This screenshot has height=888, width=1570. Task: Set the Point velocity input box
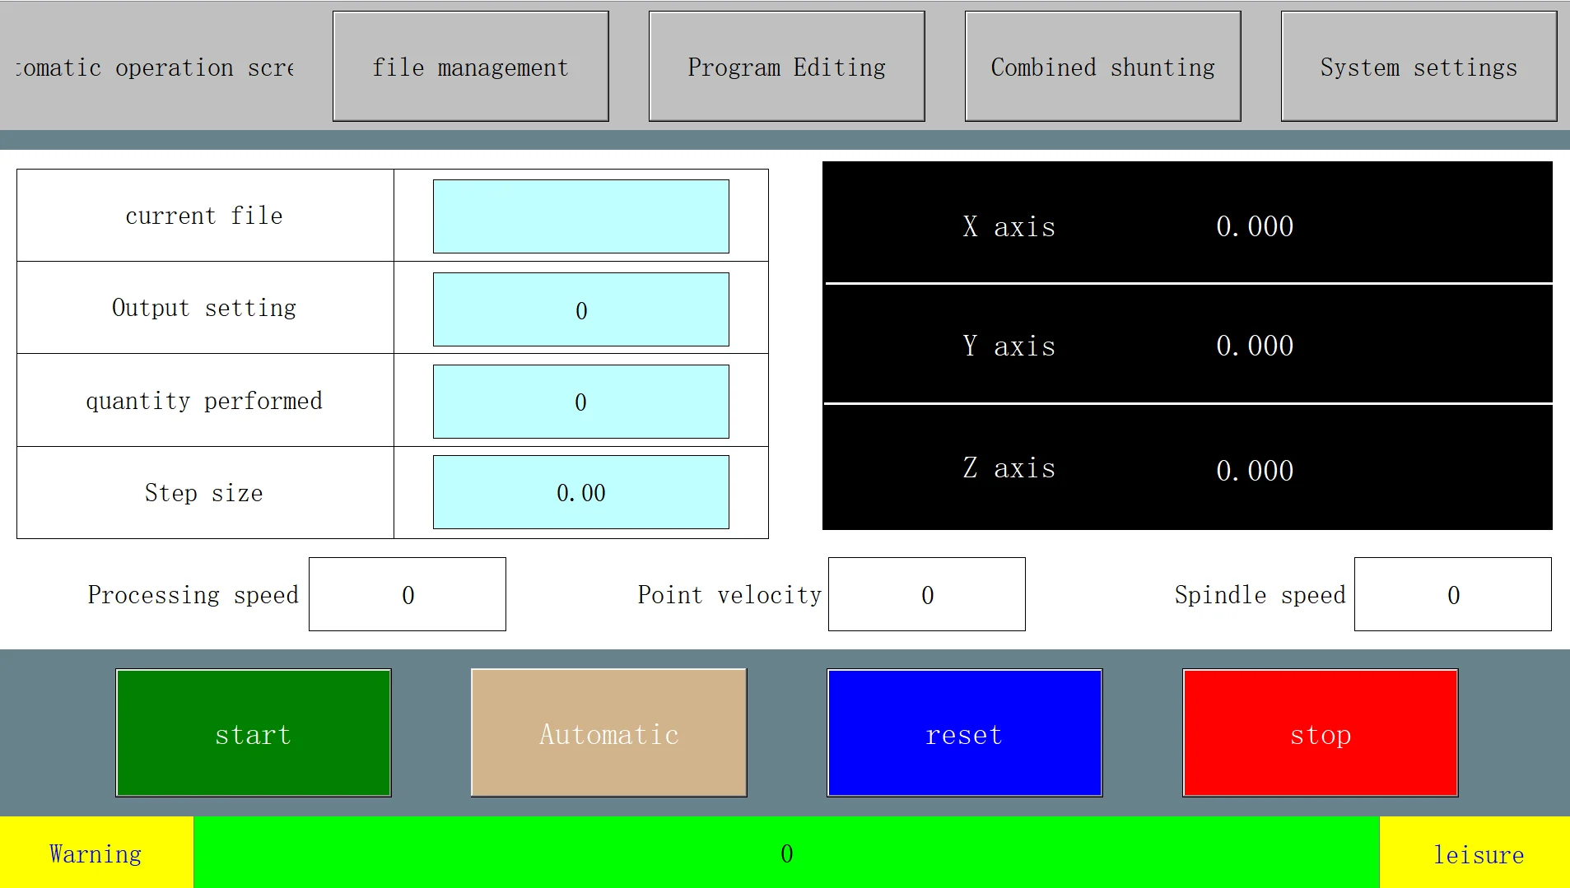[927, 594]
